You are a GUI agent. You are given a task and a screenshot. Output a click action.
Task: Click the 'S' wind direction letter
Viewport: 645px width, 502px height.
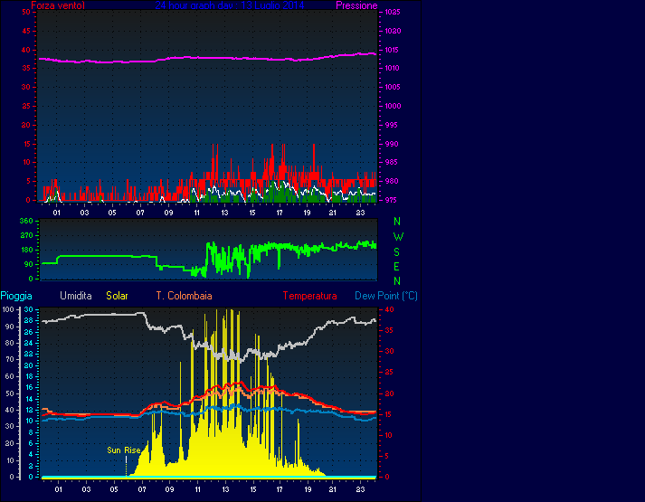(x=397, y=251)
